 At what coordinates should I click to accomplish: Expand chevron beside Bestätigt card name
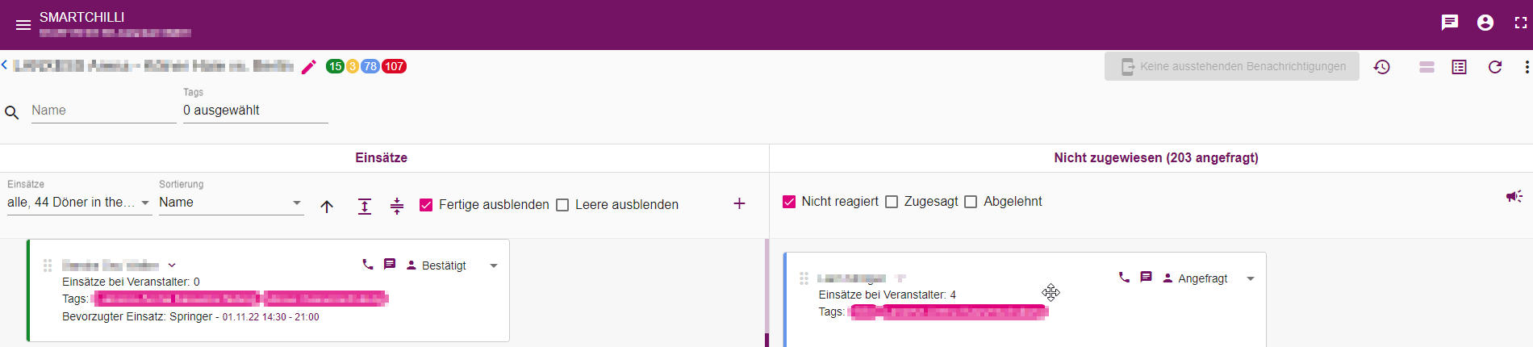[x=172, y=265]
